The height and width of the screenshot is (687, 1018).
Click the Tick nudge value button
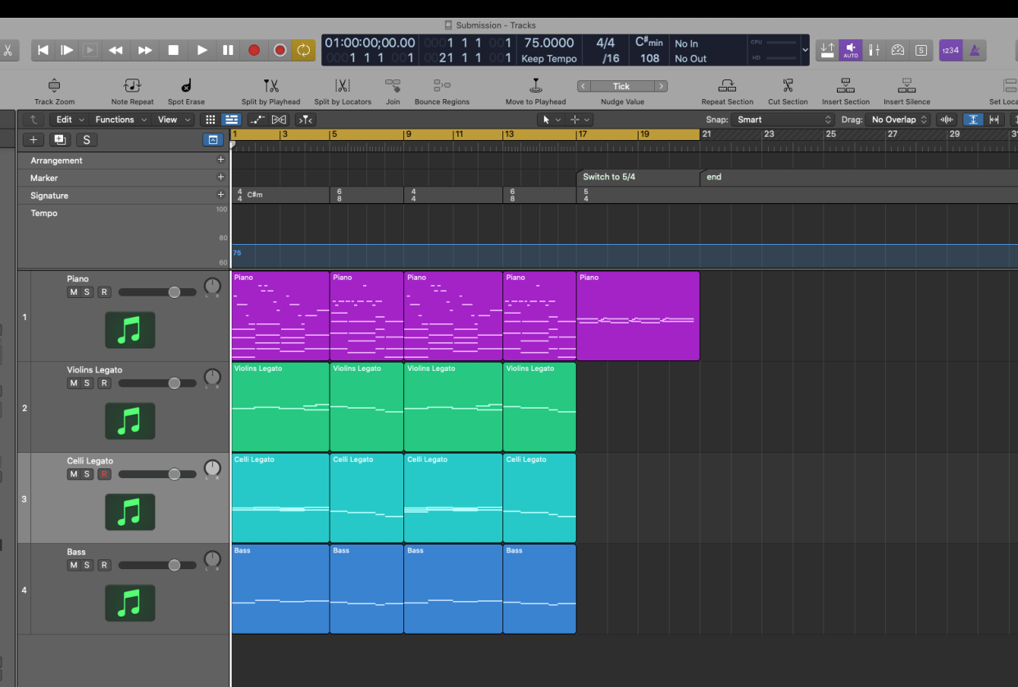(x=621, y=86)
